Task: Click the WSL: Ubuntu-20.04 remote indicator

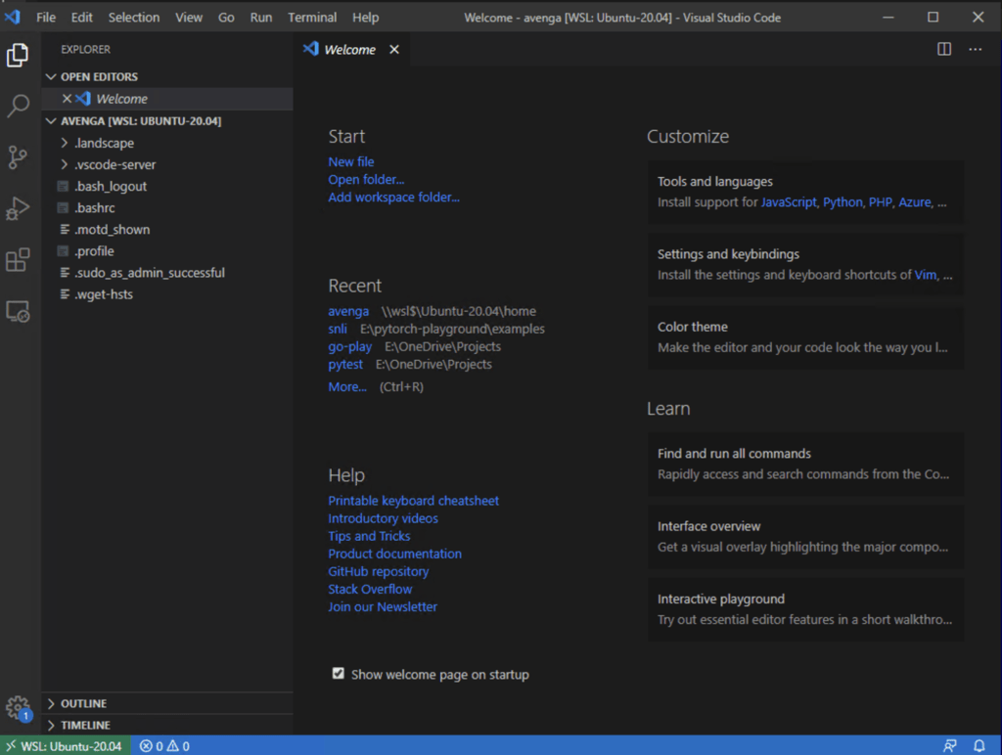Action: pos(66,745)
